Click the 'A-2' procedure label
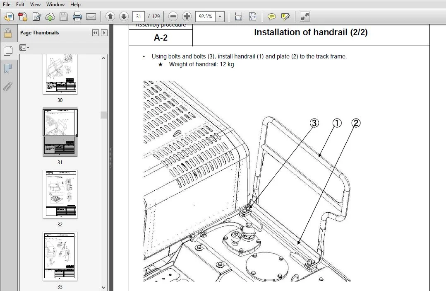Screen dimensions: 446x291 (161, 38)
